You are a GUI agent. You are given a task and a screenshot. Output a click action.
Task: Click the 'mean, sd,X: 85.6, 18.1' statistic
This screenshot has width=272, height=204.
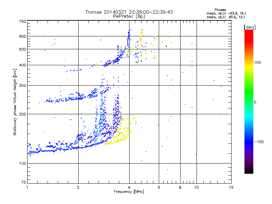click(x=226, y=17)
